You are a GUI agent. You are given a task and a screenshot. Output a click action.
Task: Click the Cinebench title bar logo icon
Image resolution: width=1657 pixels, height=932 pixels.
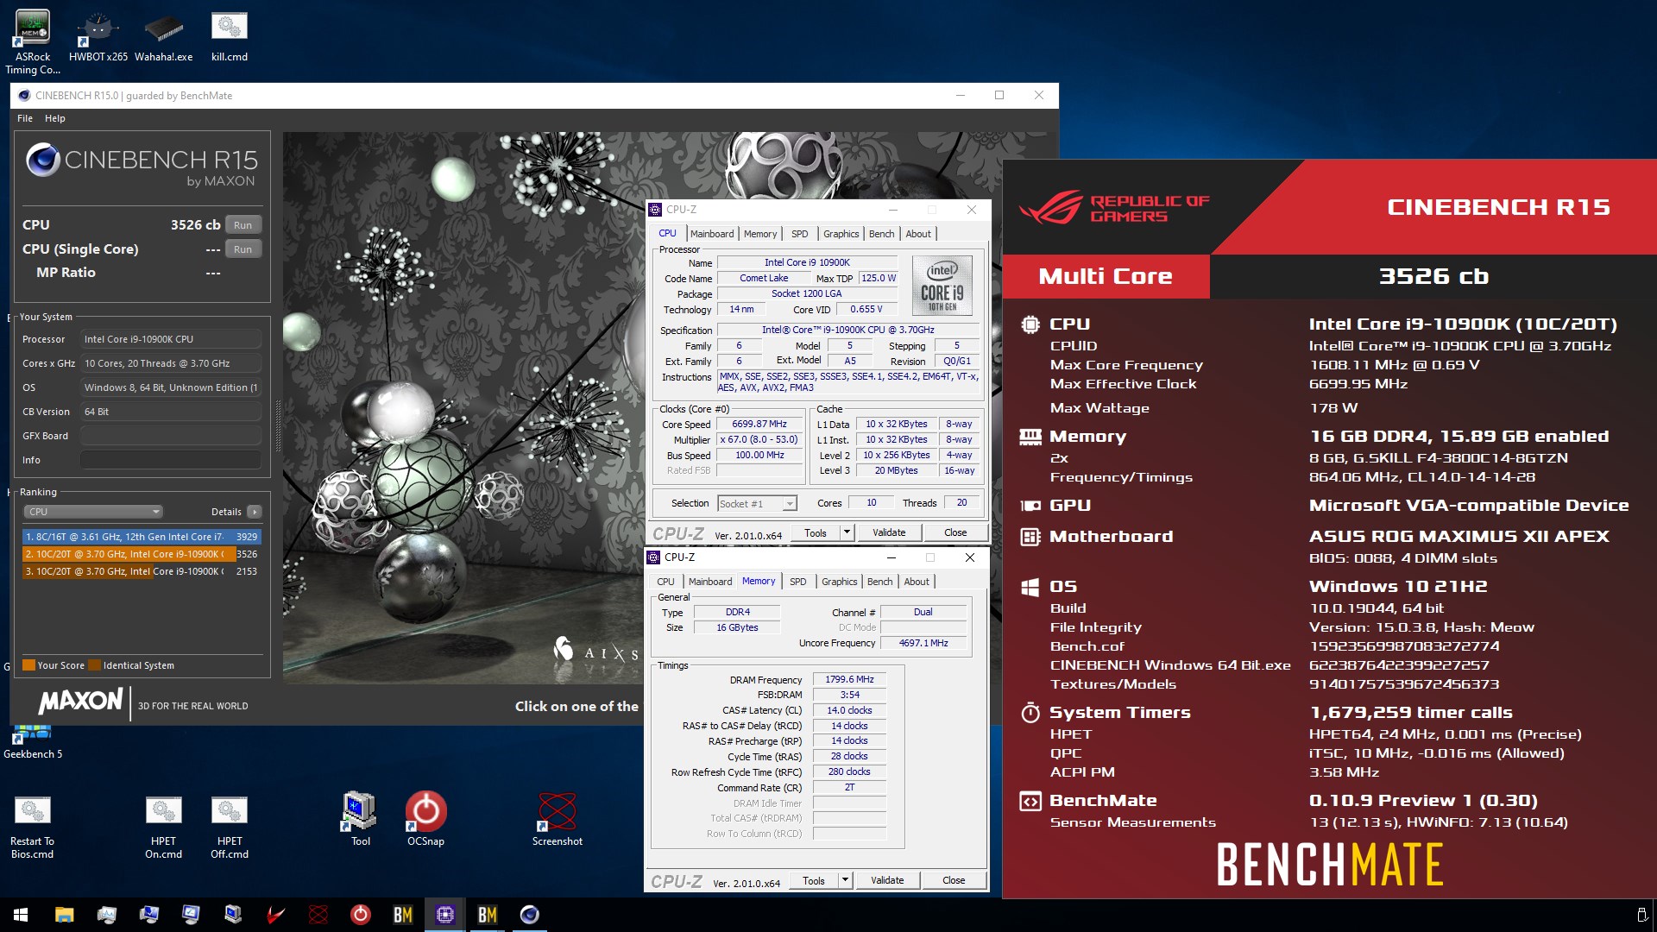tap(24, 96)
